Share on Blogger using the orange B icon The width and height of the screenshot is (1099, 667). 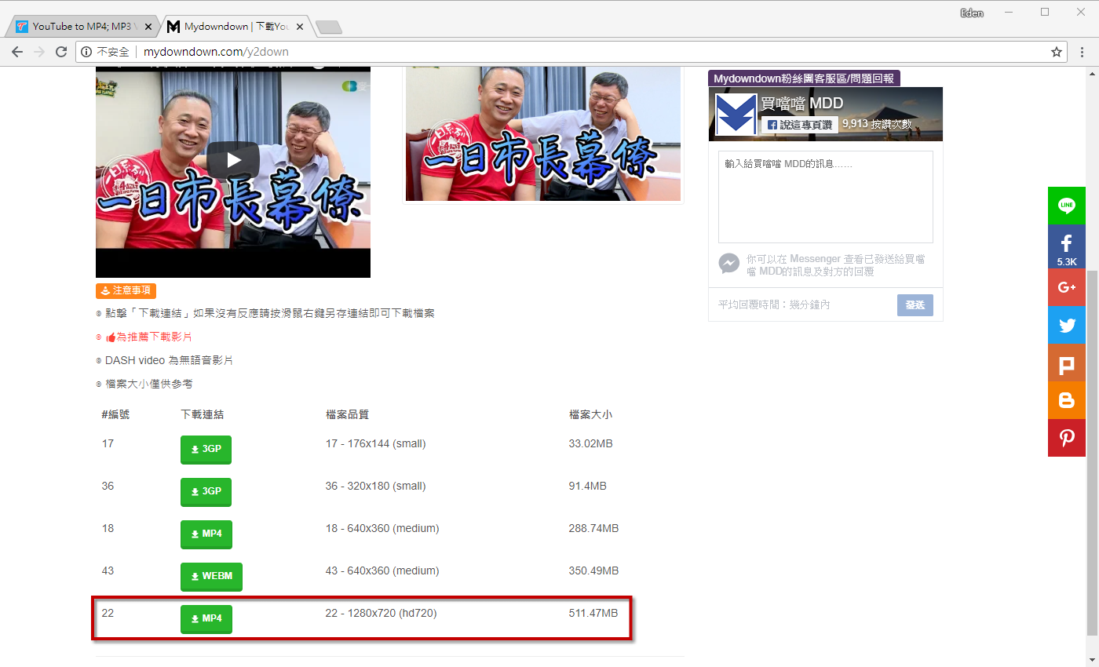click(1067, 400)
